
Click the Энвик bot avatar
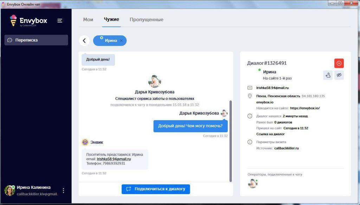(85, 142)
